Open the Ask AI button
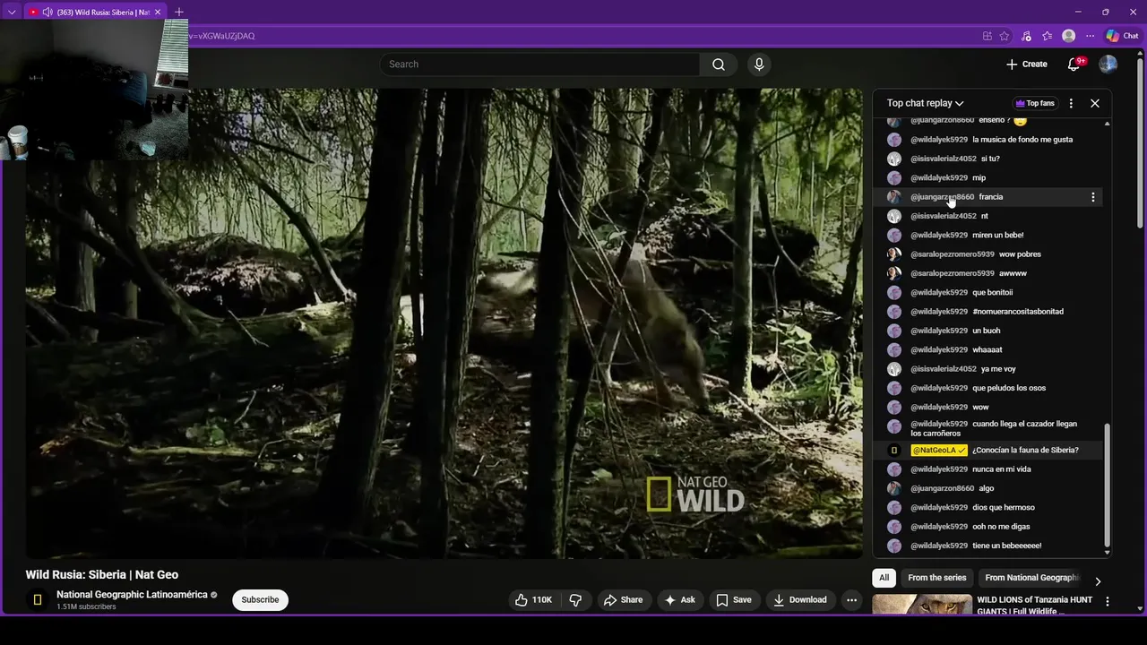 point(679,600)
